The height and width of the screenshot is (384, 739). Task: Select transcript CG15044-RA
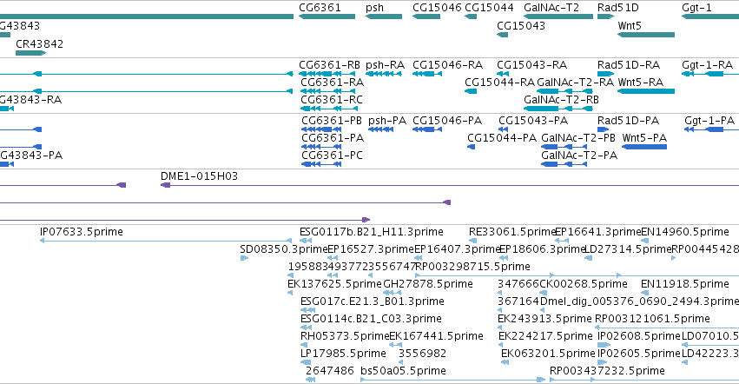point(471,91)
